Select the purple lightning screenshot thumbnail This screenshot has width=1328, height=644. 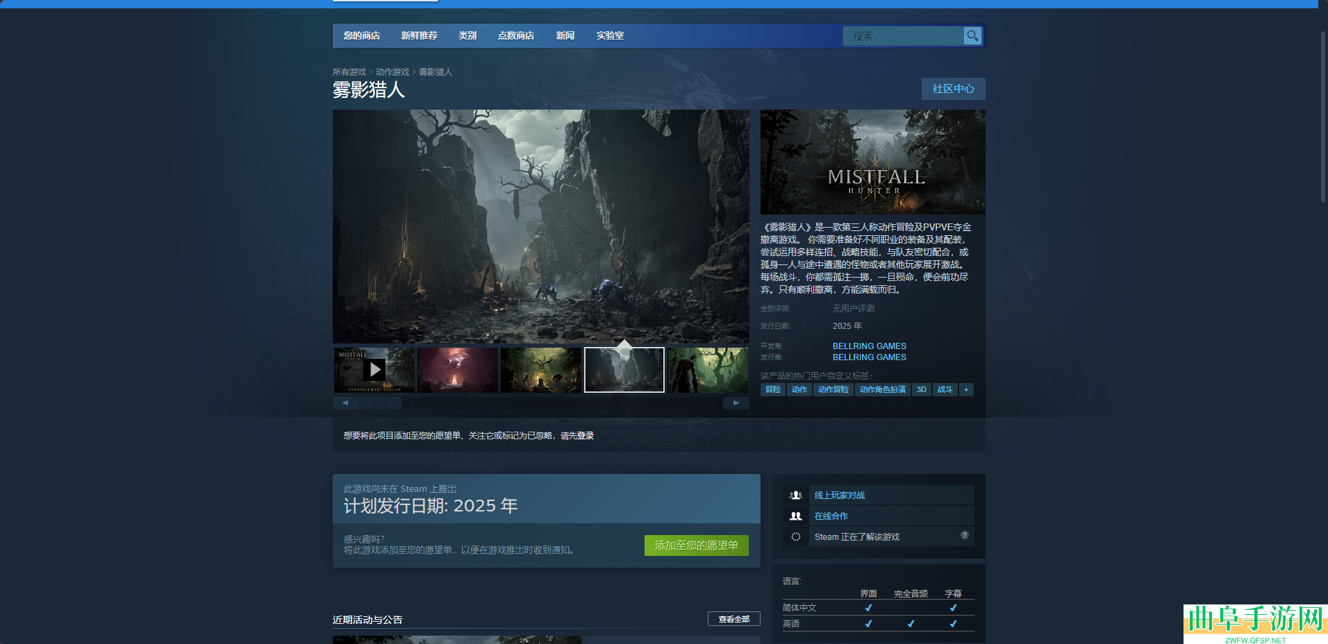[458, 370]
